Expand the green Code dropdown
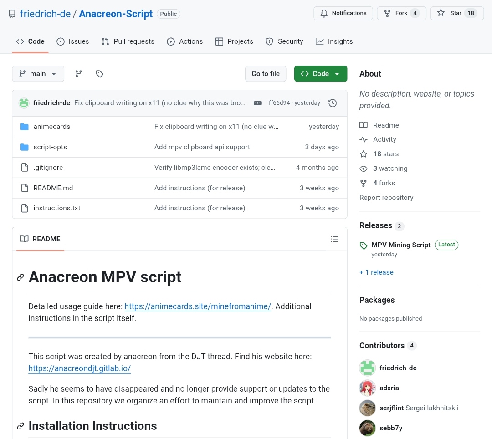The image size is (492, 439). [321, 74]
